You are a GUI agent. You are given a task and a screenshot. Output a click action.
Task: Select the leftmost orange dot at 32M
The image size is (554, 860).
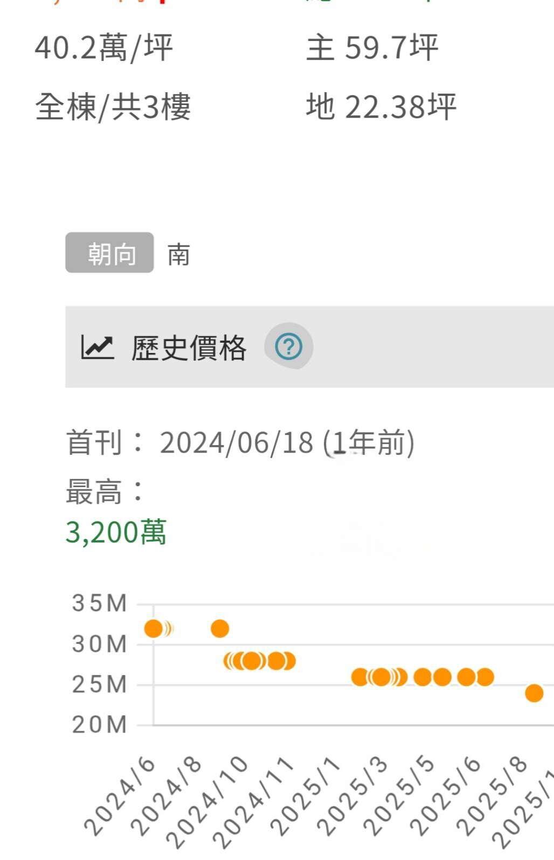point(154,628)
